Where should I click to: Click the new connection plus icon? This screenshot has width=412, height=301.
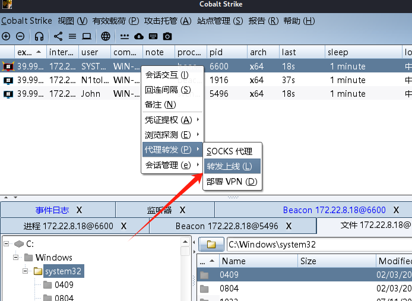(x=7, y=36)
